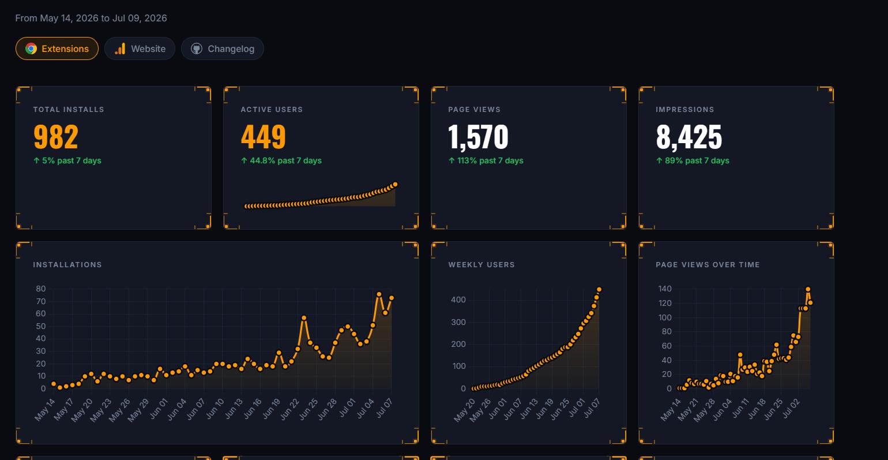This screenshot has width=888, height=460.
Task: Click the GitHub icon beside Changelog
Action: (197, 48)
